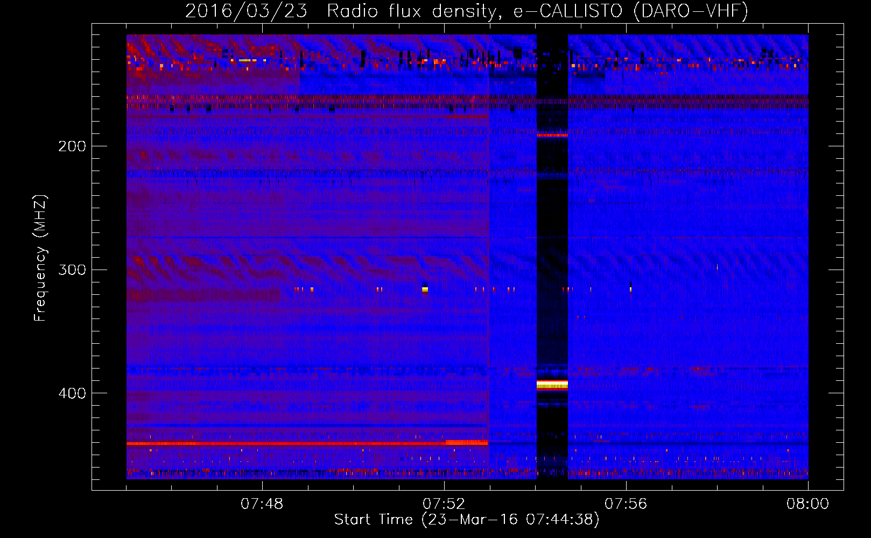Click the 07:56 time tick label
The width and height of the screenshot is (871, 538).
[626, 504]
